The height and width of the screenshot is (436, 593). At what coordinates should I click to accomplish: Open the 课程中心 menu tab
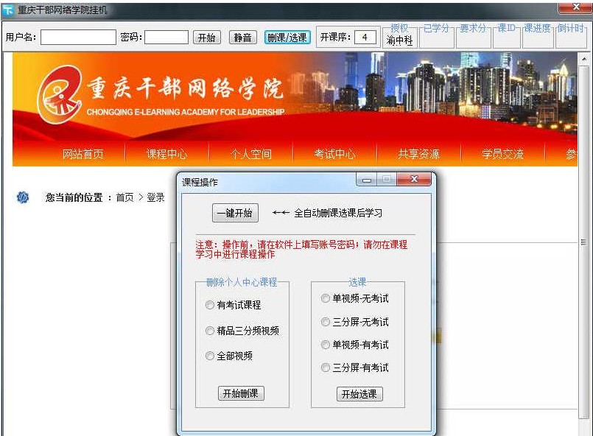point(166,154)
